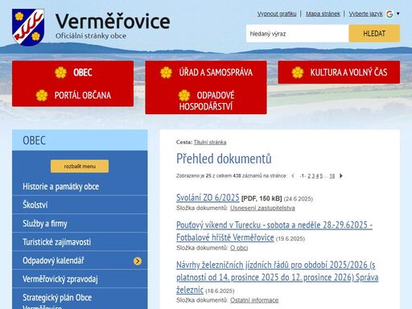Click the hledaný výraz search field
The image size is (412, 309).
[298, 34]
